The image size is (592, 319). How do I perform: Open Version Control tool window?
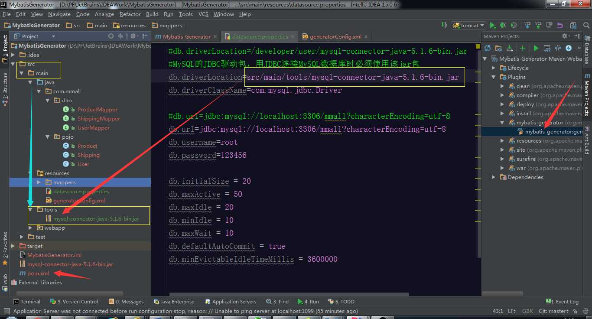[x=74, y=302]
